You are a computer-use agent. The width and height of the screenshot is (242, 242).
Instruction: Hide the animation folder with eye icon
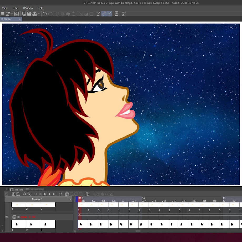pyautogui.click(x=7, y=217)
